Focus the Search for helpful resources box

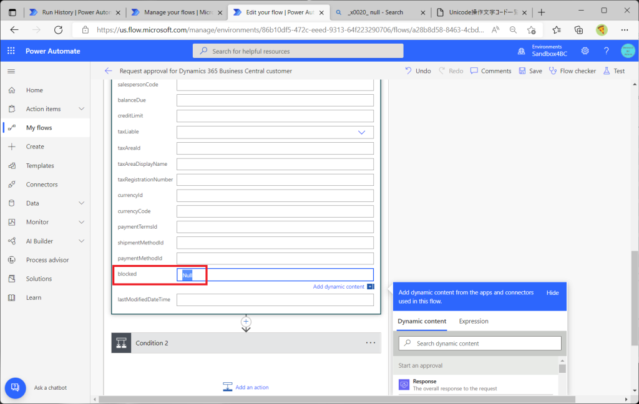click(x=298, y=51)
